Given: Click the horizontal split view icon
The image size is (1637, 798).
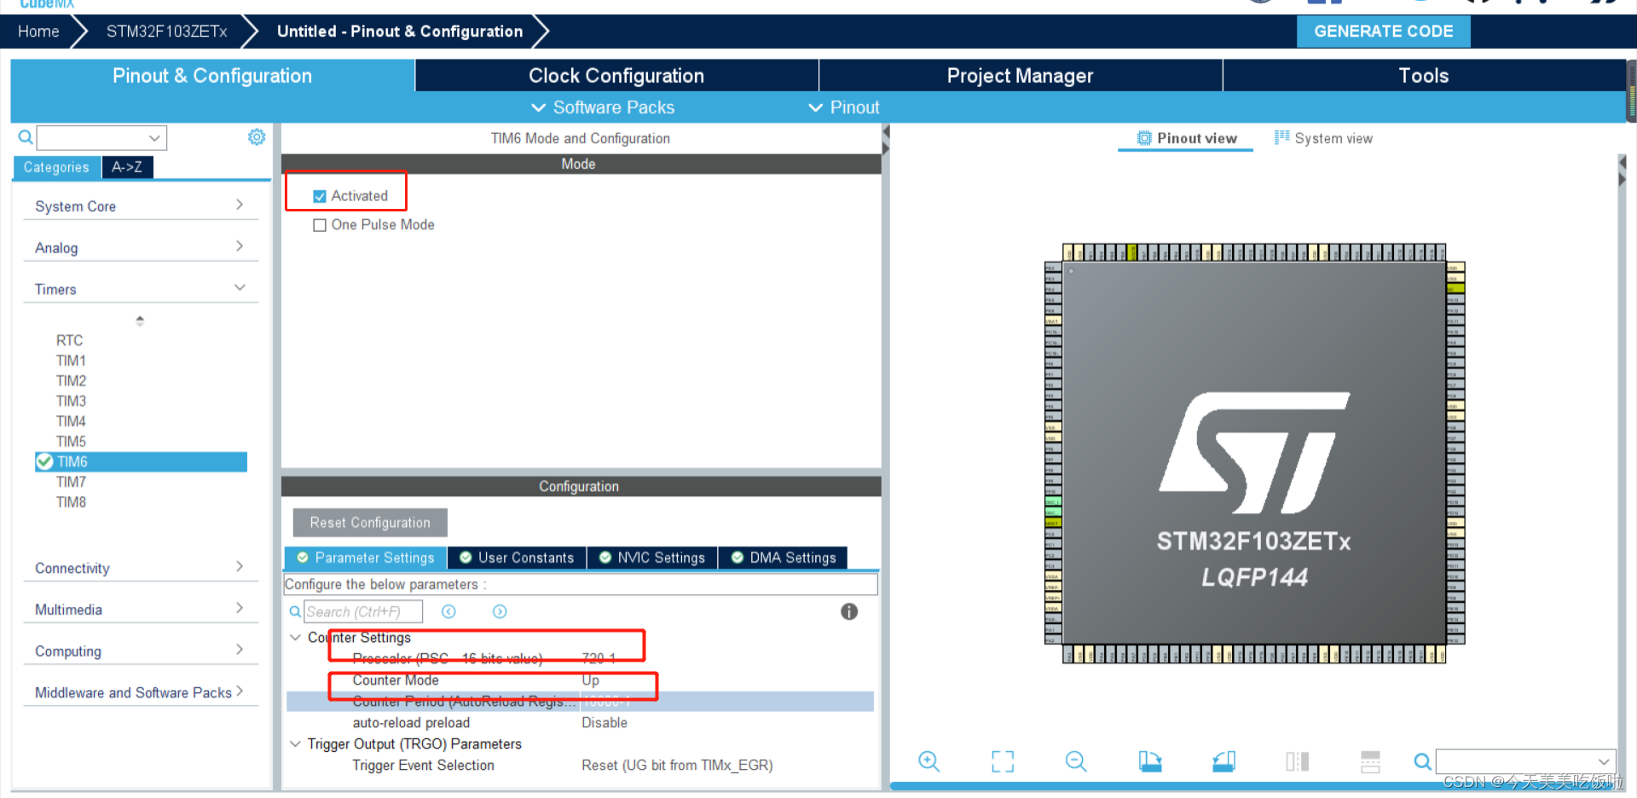Looking at the screenshot, I should point(1370,761).
